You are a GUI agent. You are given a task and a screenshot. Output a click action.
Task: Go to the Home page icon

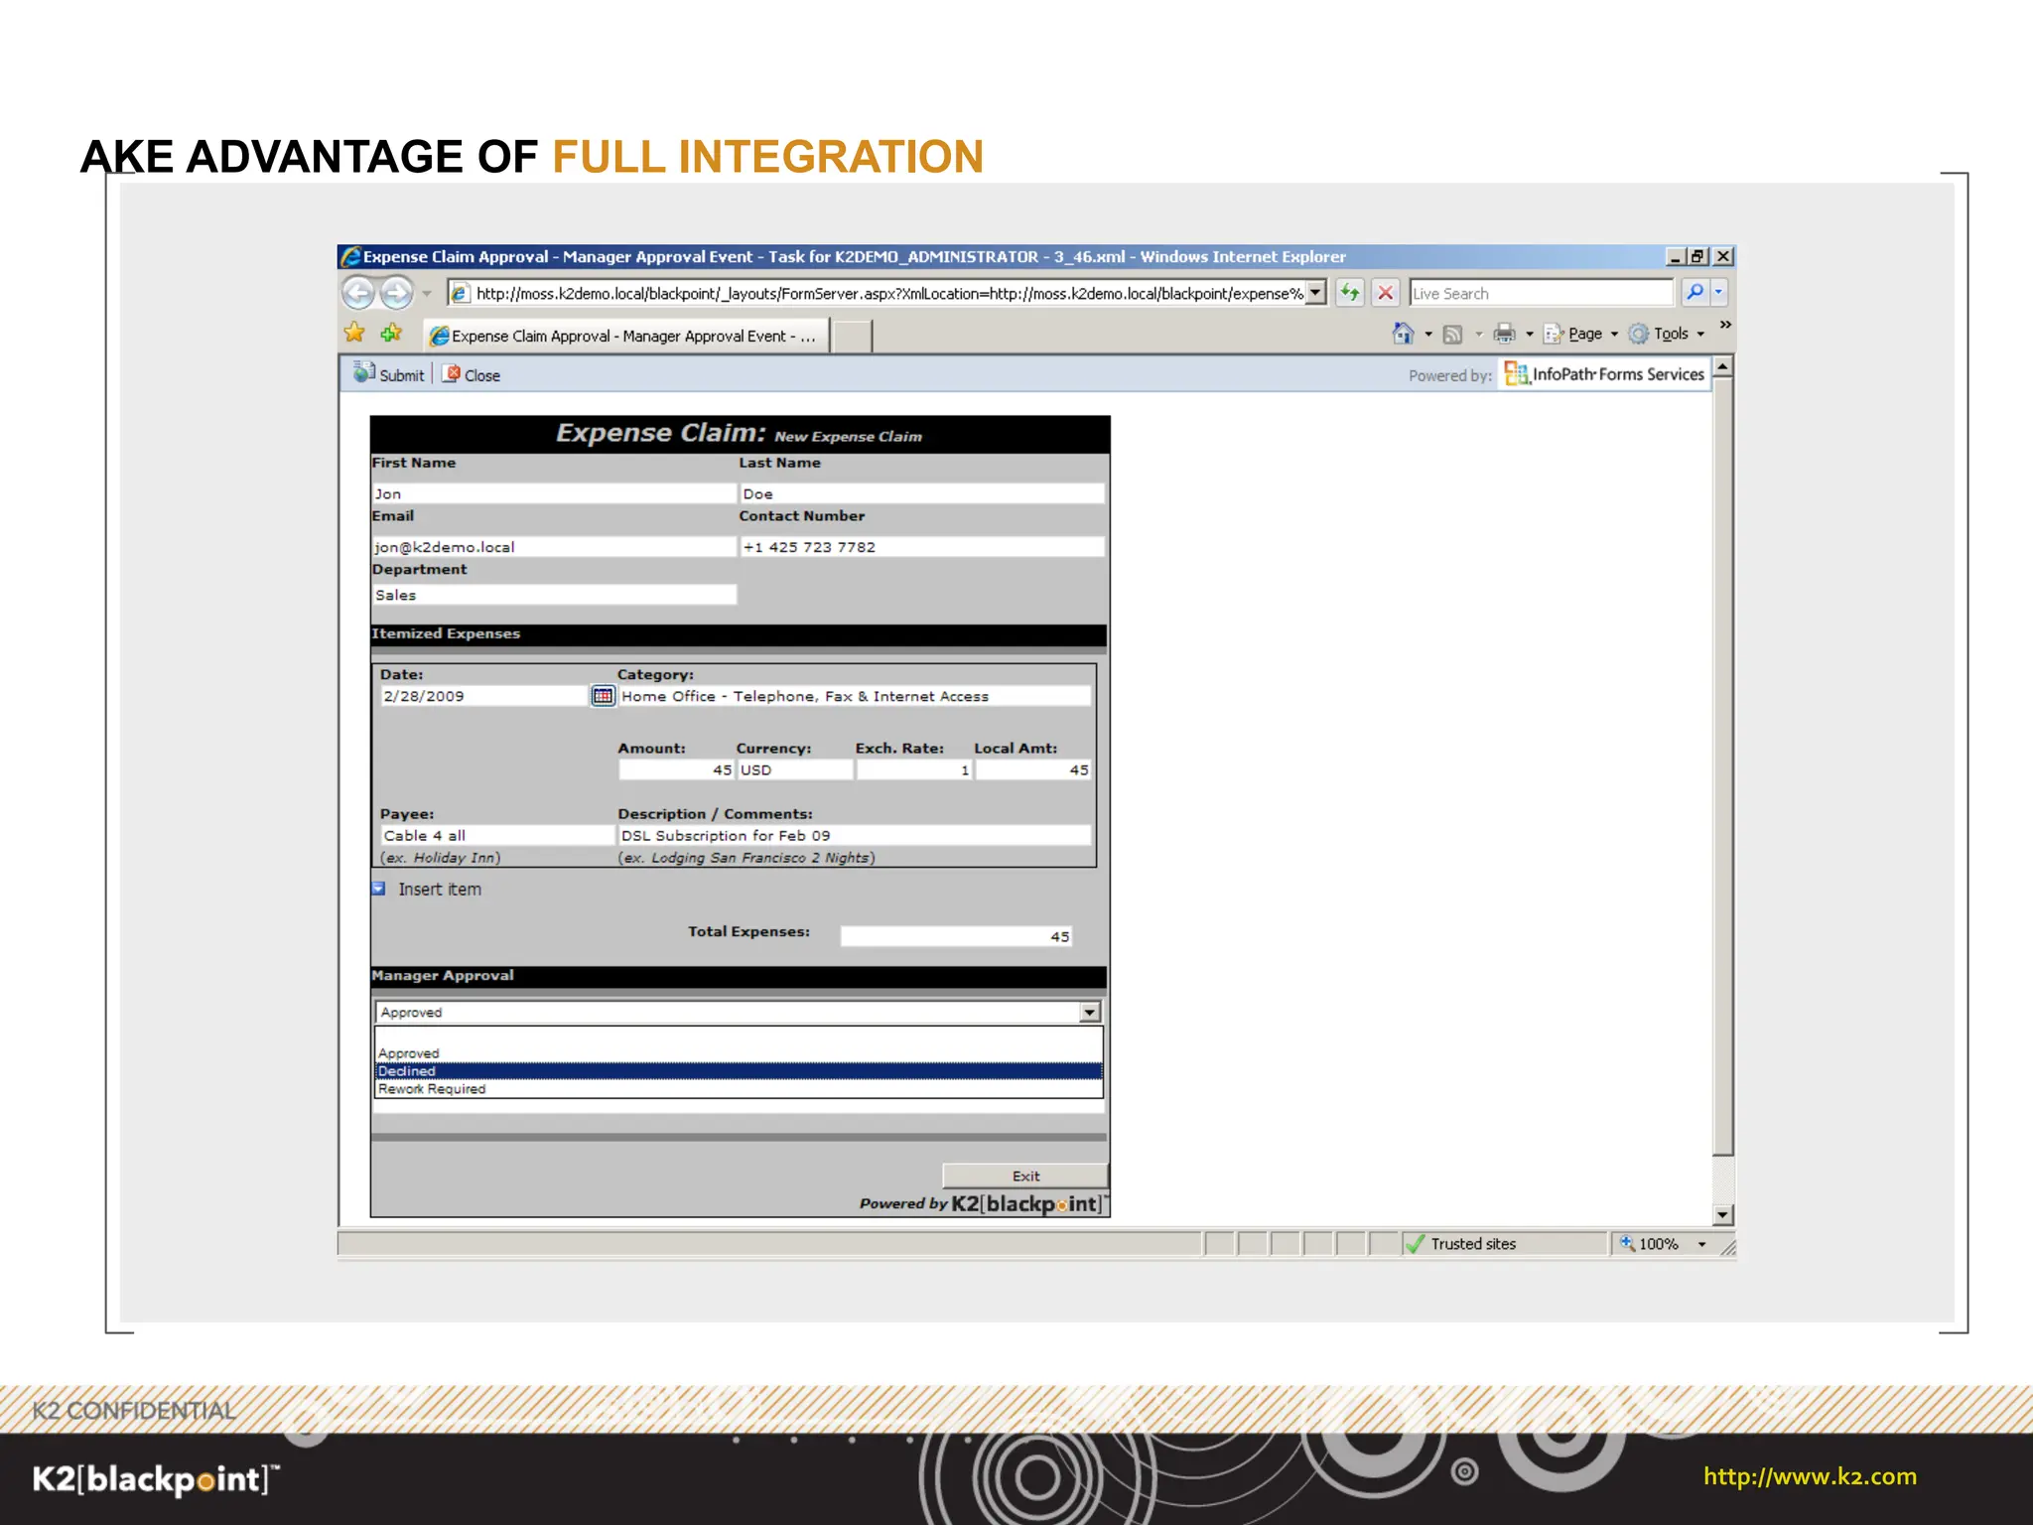[x=1403, y=334]
